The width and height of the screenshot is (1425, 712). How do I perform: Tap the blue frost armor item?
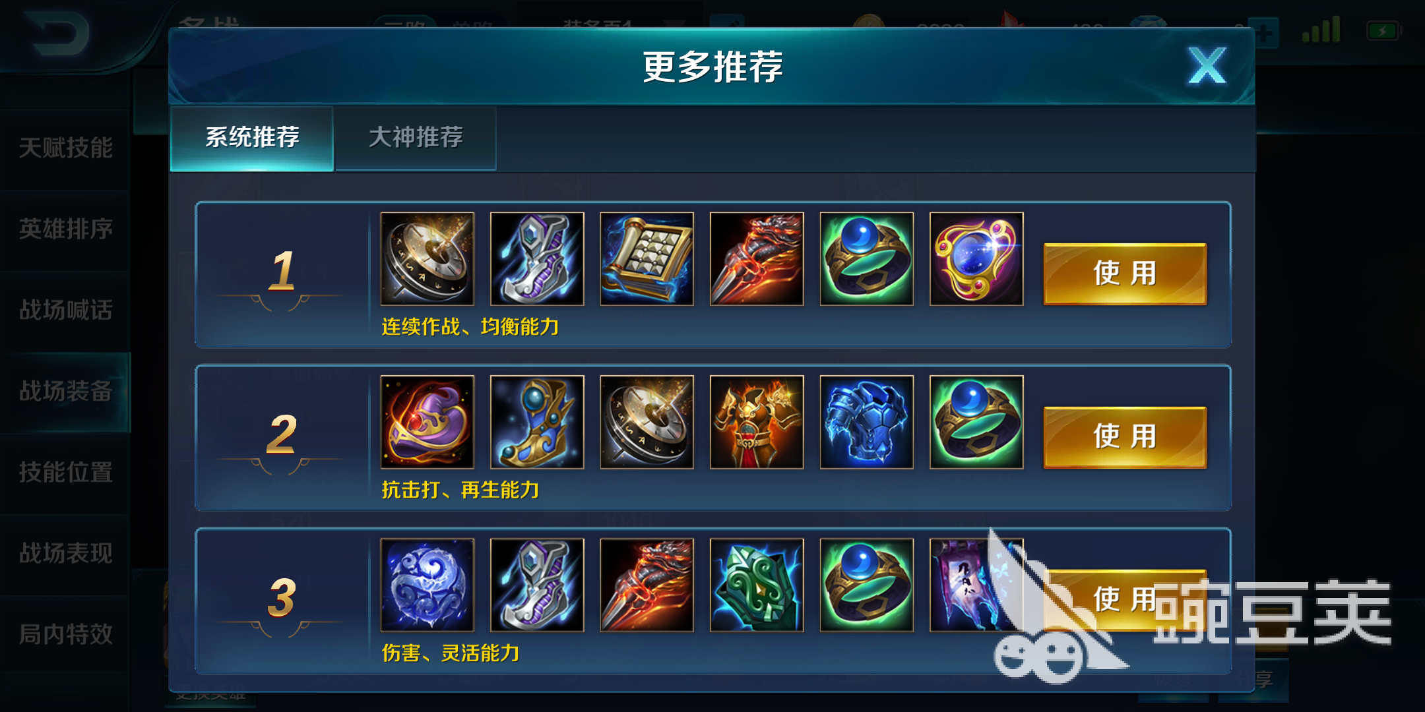866,422
